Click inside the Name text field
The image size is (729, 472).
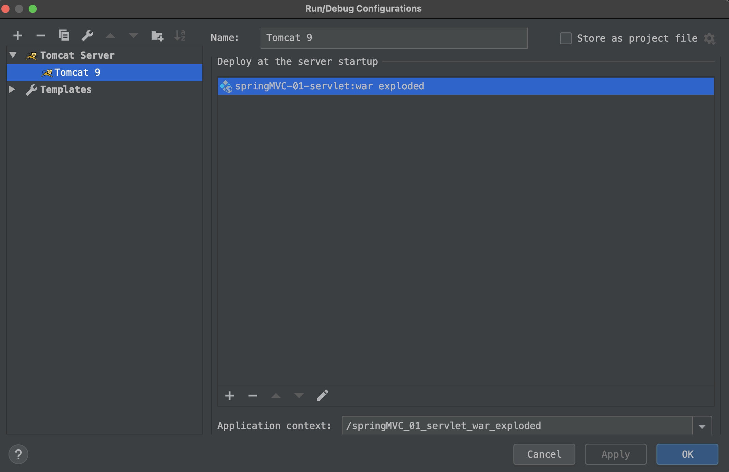(393, 38)
